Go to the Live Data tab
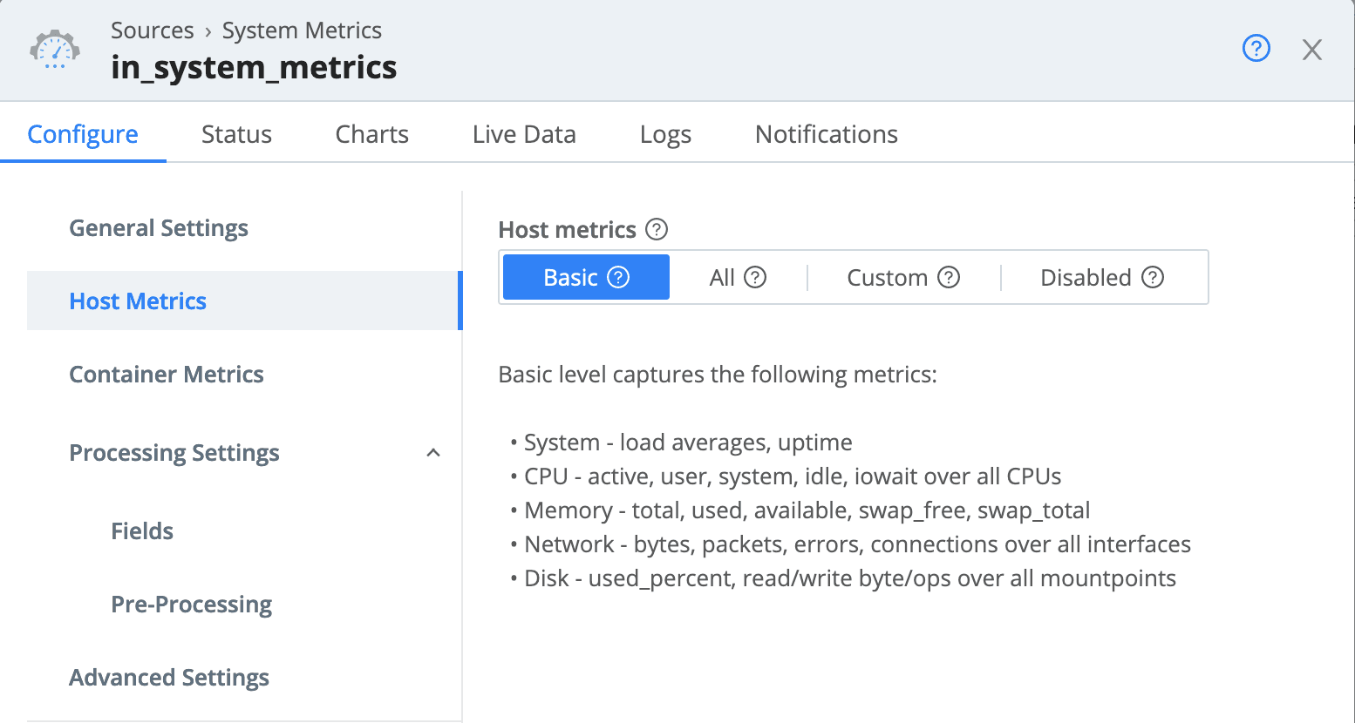 tap(524, 134)
